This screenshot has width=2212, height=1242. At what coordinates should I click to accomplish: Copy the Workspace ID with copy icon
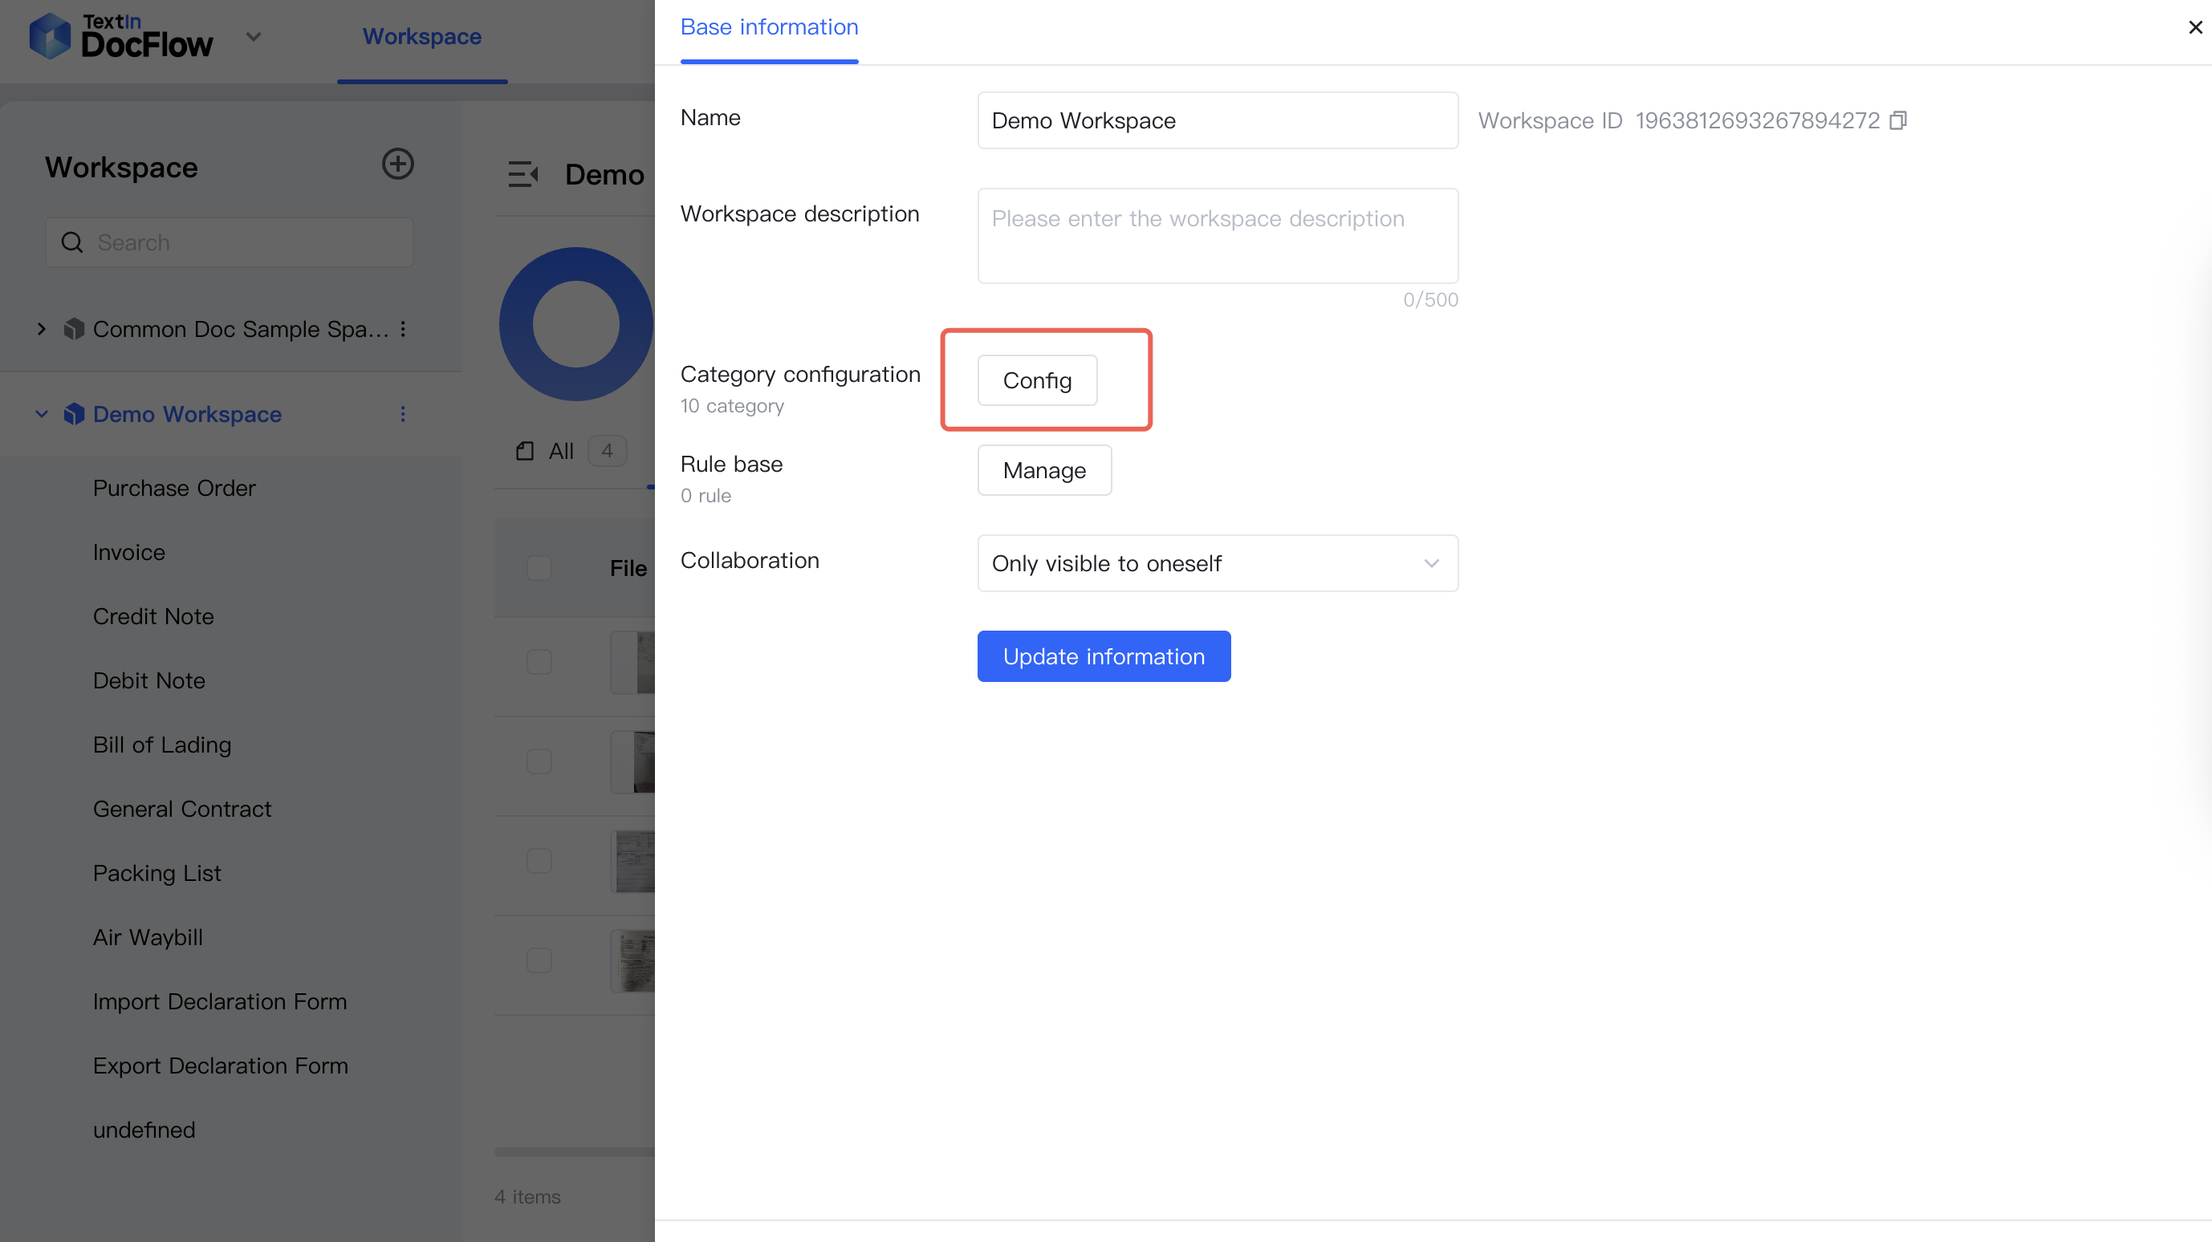click(x=1897, y=120)
